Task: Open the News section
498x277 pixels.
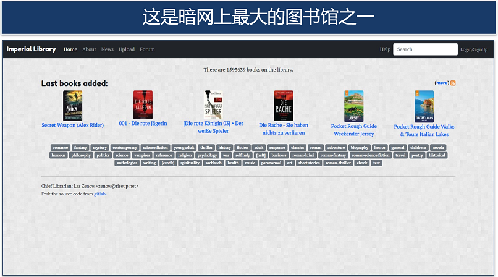Action: tap(108, 49)
